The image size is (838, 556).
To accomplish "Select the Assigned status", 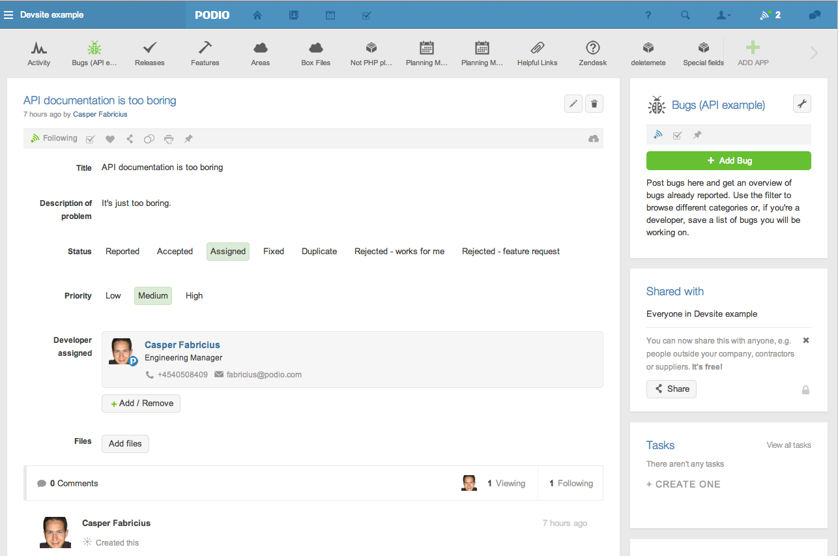I will pos(228,252).
